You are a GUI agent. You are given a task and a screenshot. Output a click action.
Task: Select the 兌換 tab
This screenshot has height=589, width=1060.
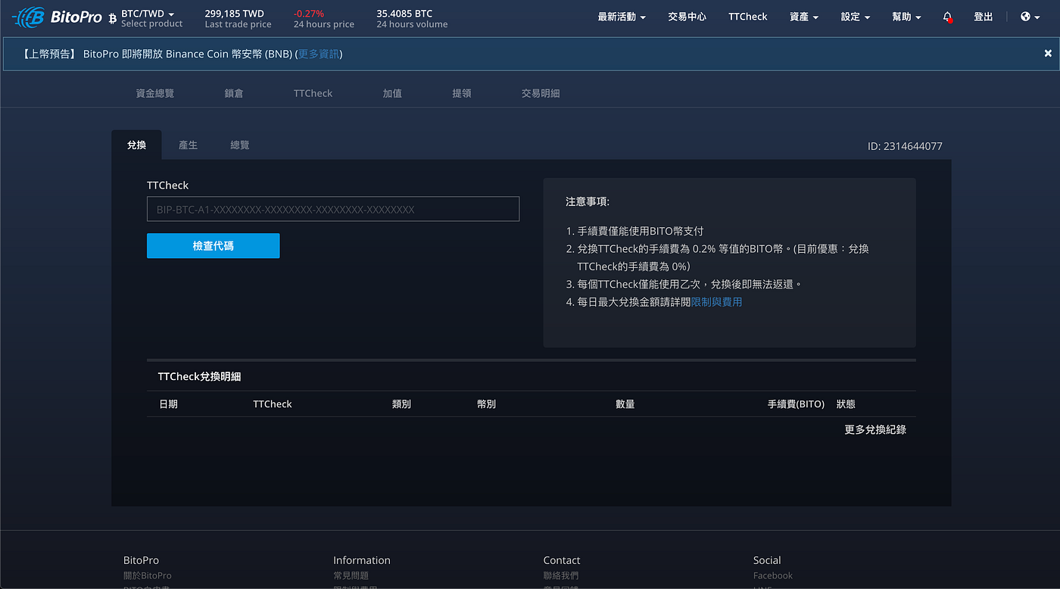tap(137, 145)
